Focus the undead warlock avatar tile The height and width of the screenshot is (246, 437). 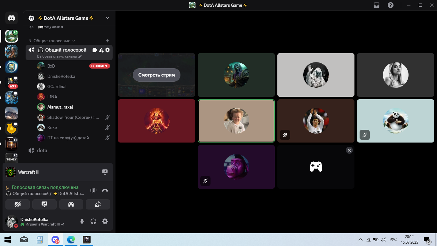[236, 75]
